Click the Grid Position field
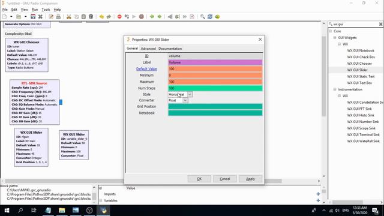Viewport: 384px width, 216px height. [215, 106]
